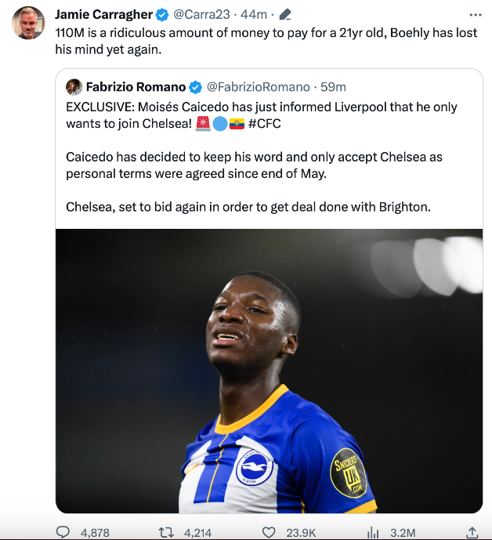
Task: Click the #CFC hashtag
Action: pyautogui.click(x=264, y=123)
